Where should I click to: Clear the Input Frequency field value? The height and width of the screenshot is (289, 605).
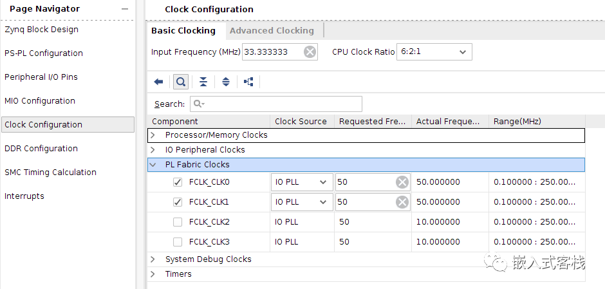coord(310,52)
